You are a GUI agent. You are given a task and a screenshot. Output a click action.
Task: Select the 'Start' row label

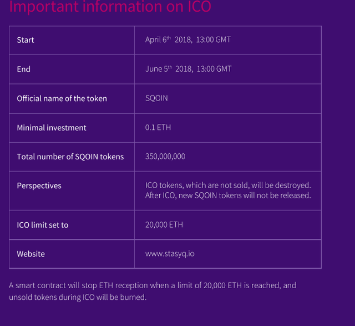click(26, 40)
